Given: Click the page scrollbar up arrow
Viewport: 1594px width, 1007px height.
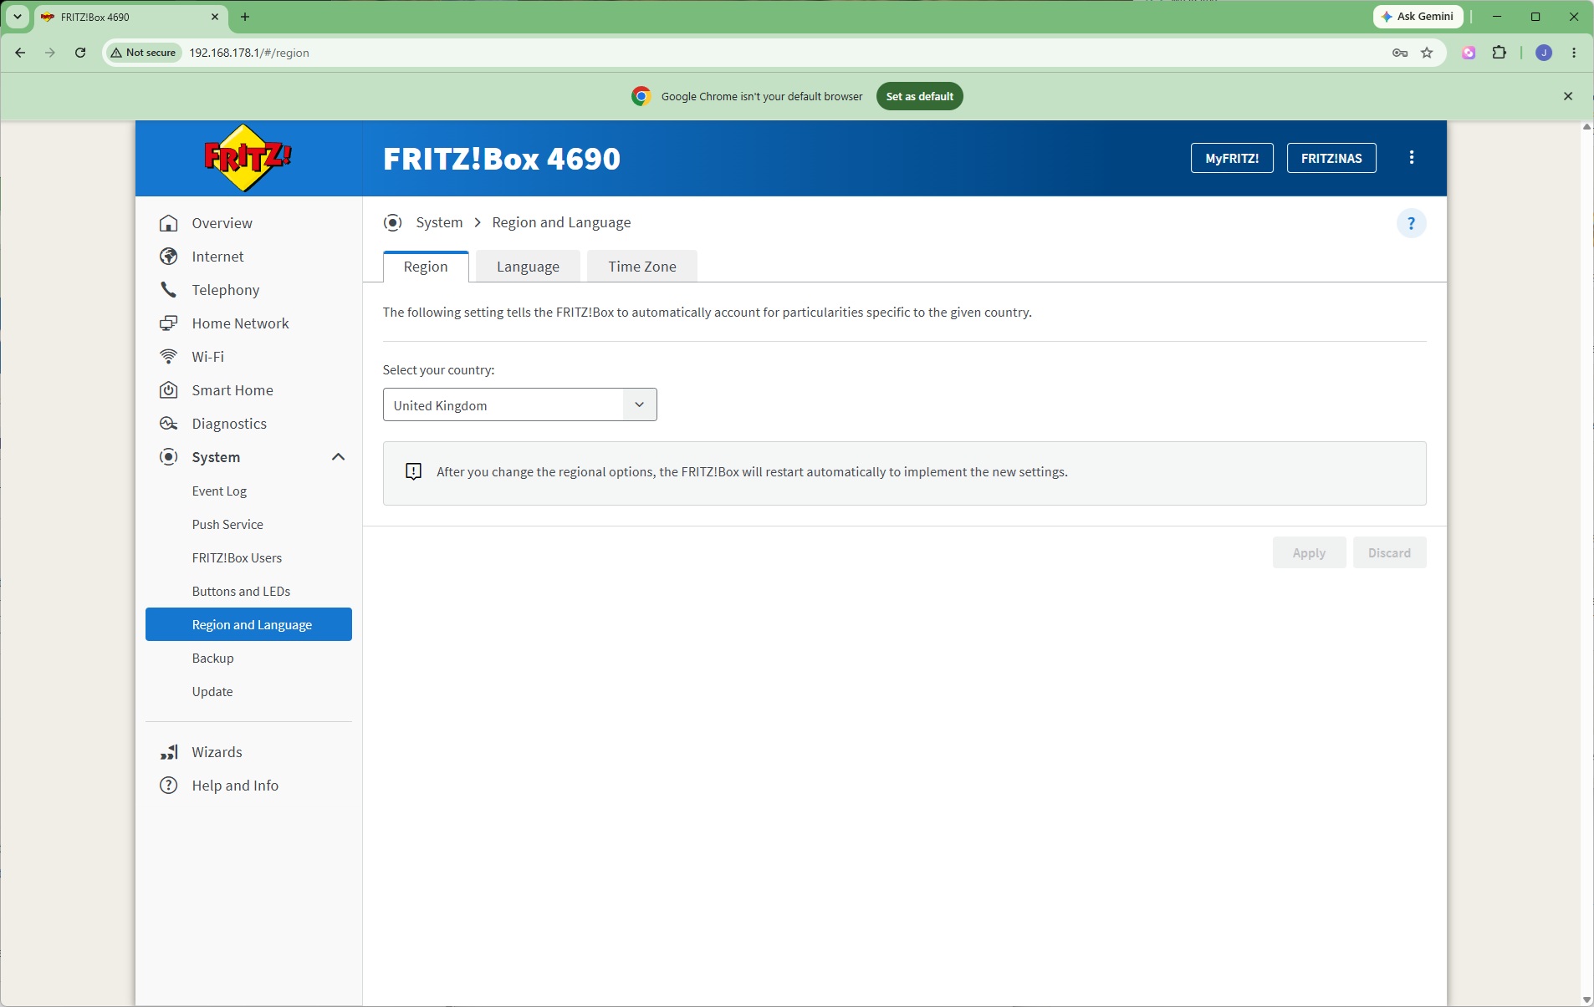Looking at the screenshot, I should tap(1586, 127).
